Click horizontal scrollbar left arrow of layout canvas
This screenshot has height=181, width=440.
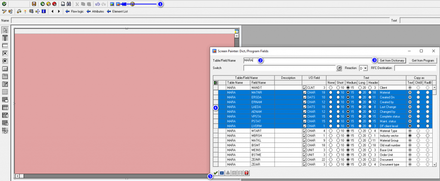17,176
